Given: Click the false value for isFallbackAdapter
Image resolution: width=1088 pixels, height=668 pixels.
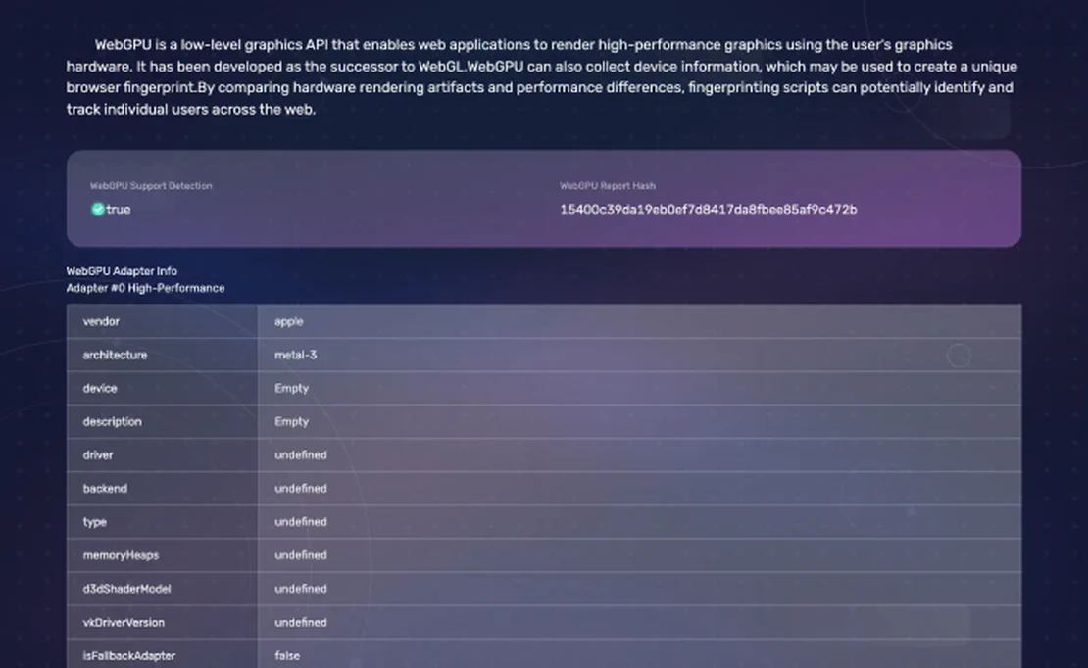Looking at the screenshot, I should pyautogui.click(x=287, y=655).
